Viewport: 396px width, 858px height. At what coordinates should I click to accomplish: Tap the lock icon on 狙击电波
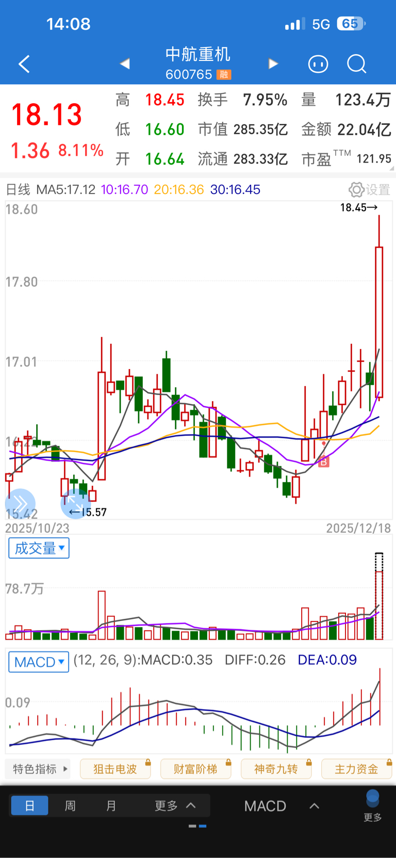148,762
